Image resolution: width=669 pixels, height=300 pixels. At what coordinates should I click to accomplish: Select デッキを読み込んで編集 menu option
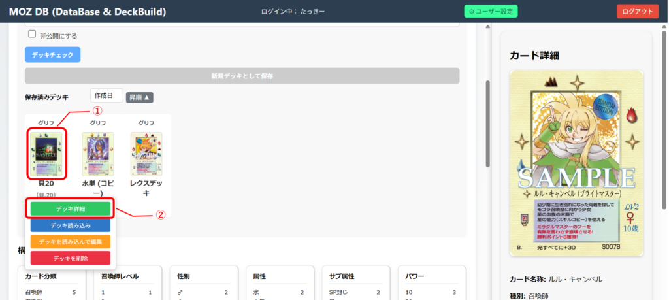click(x=71, y=242)
